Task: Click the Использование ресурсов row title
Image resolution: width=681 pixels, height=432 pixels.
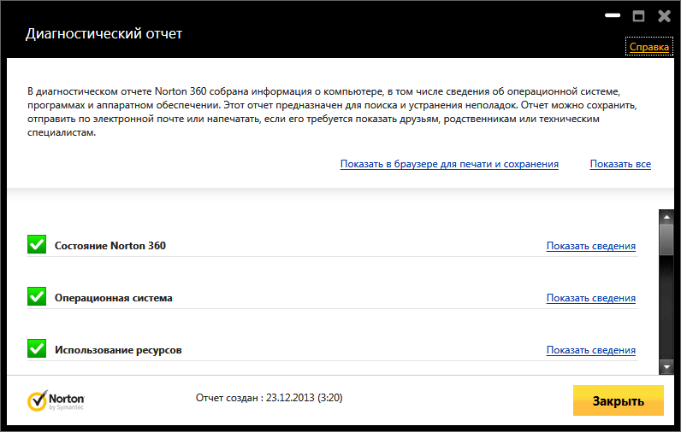Action: pos(118,350)
